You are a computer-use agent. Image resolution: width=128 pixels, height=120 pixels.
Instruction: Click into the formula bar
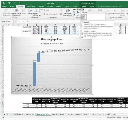[x=55, y=21]
